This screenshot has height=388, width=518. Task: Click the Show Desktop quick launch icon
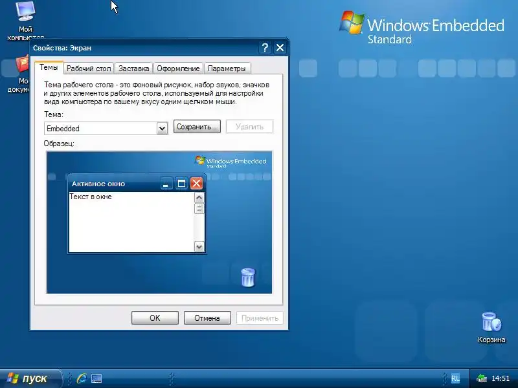coord(96,378)
